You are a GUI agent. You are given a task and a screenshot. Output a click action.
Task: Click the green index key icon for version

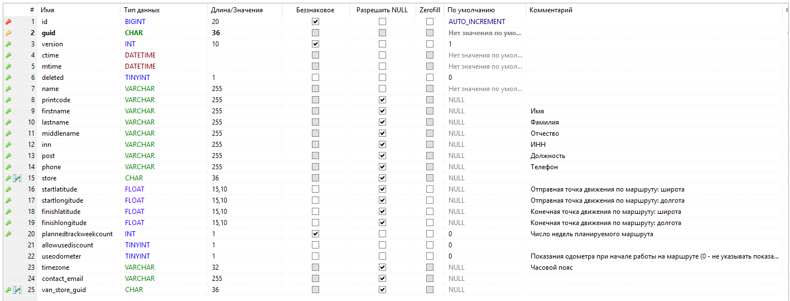(x=8, y=44)
